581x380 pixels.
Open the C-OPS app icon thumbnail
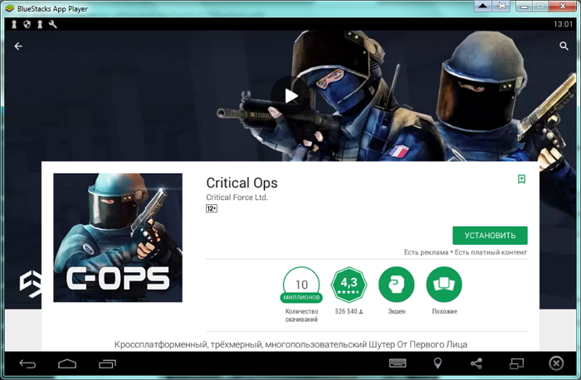click(118, 238)
